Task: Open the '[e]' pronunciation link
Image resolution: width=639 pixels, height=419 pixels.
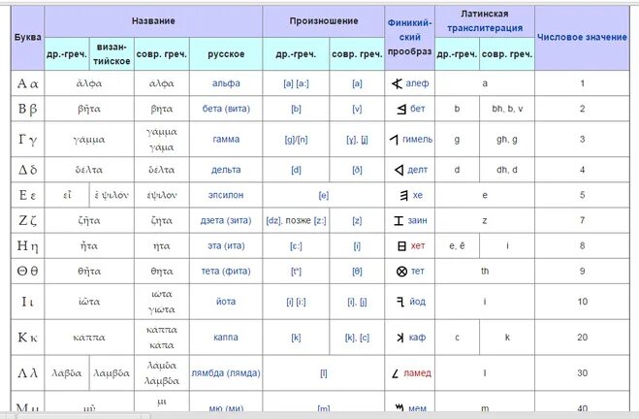Action: pyautogui.click(x=324, y=196)
